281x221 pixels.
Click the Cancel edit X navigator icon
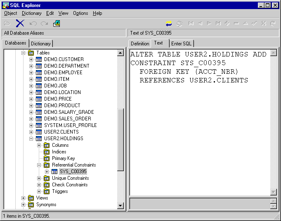264,23
